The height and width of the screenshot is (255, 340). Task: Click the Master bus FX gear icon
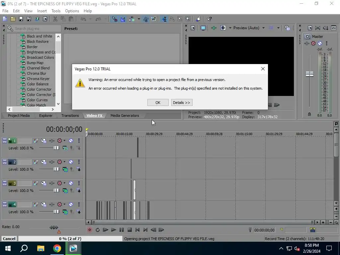point(313,43)
